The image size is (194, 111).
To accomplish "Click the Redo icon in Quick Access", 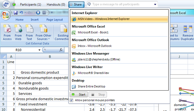I will tap(30, 12).
